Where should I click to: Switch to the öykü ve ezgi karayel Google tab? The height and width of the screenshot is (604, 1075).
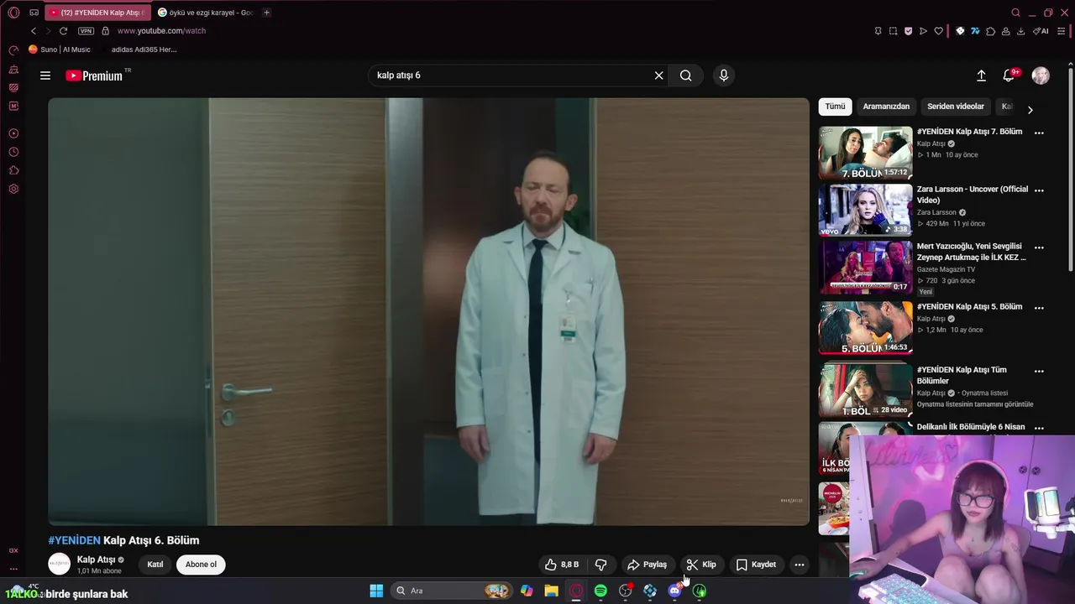(x=205, y=13)
